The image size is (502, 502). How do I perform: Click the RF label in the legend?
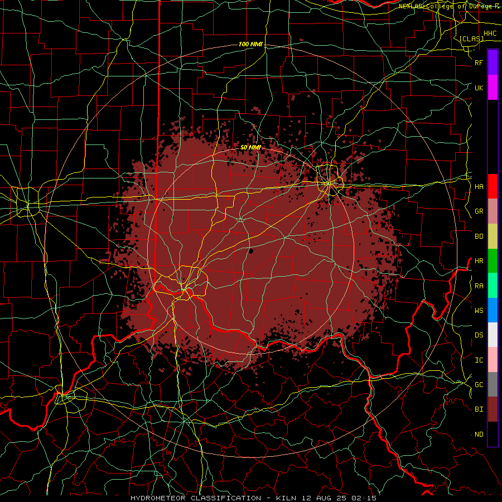pos(479,62)
